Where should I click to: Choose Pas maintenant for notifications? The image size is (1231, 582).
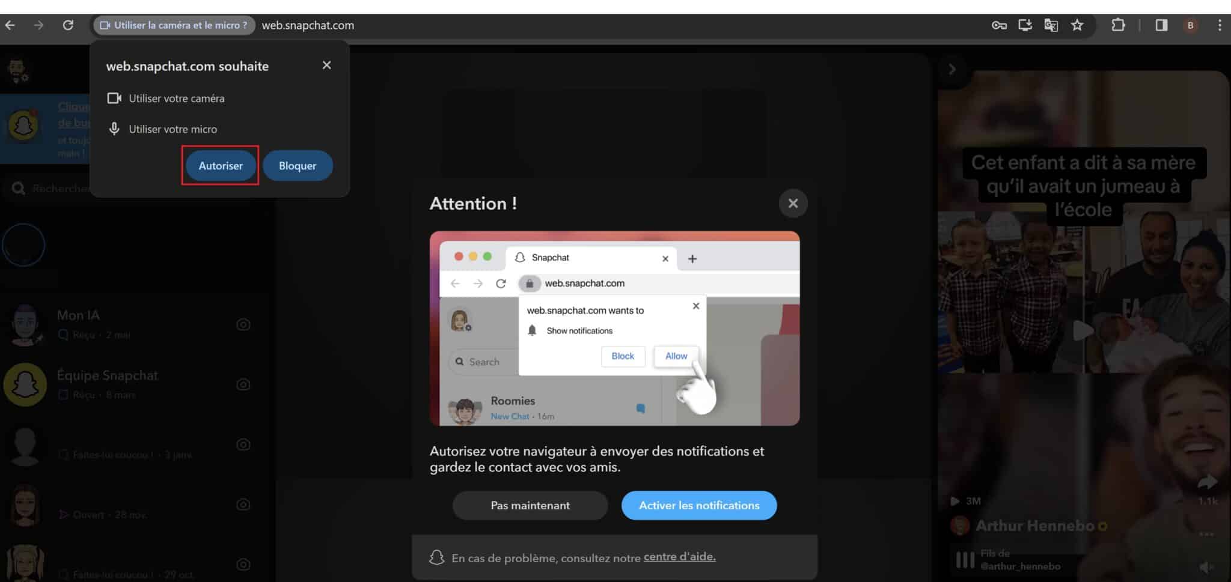530,506
